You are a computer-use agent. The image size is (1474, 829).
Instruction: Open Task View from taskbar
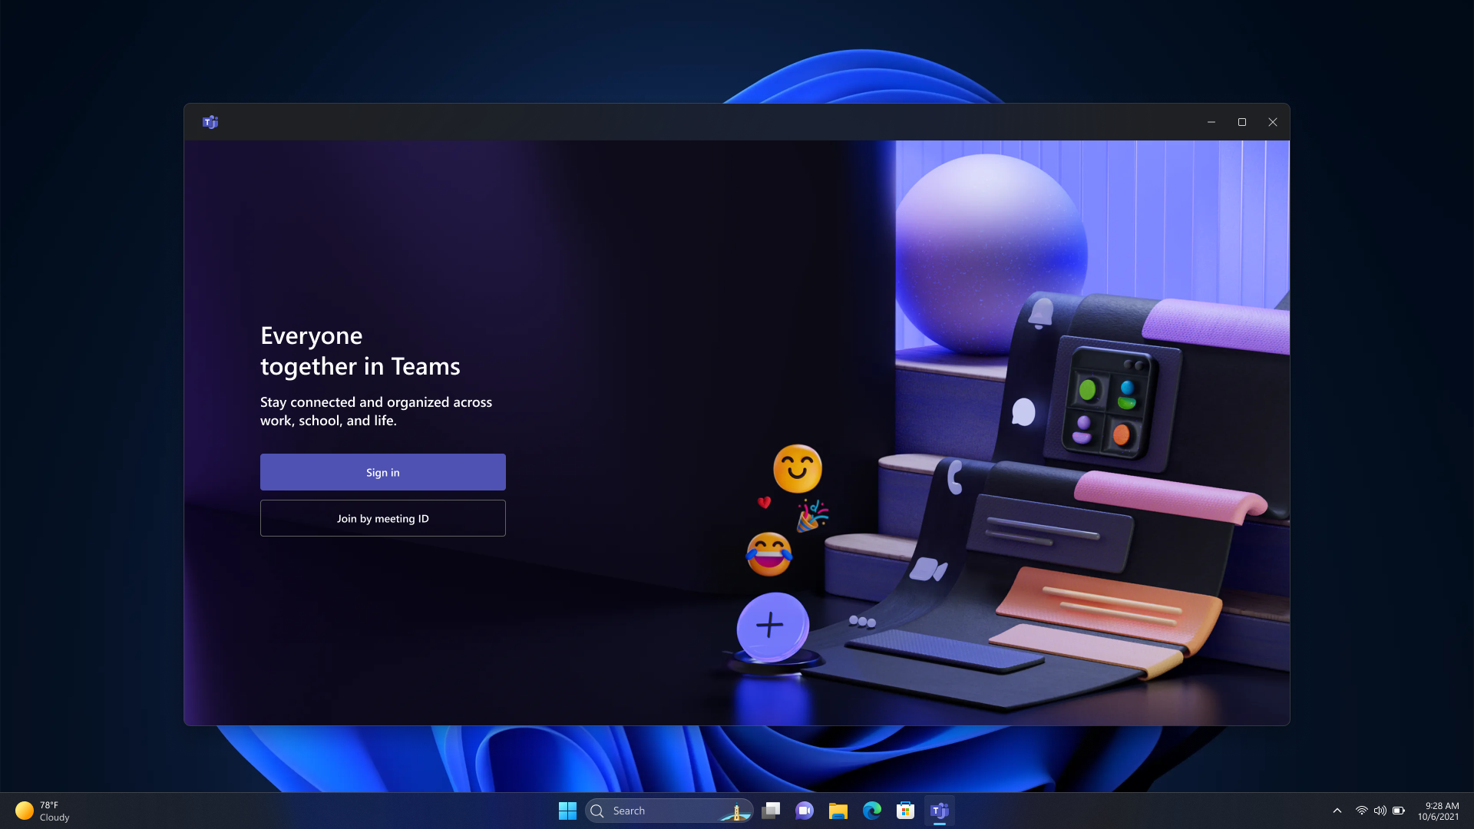(771, 811)
